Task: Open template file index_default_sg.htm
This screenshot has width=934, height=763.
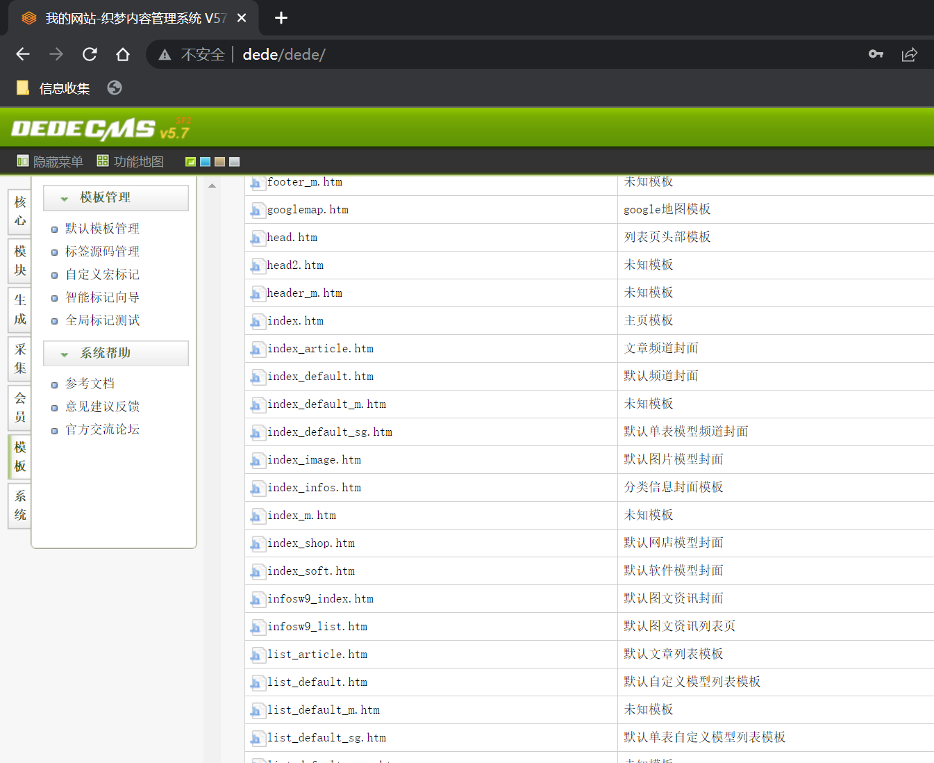Action: (330, 432)
